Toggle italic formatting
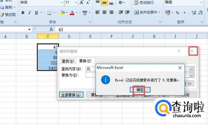Screen dimensions: 208x125 pyautogui.click(x=30, y=13)
